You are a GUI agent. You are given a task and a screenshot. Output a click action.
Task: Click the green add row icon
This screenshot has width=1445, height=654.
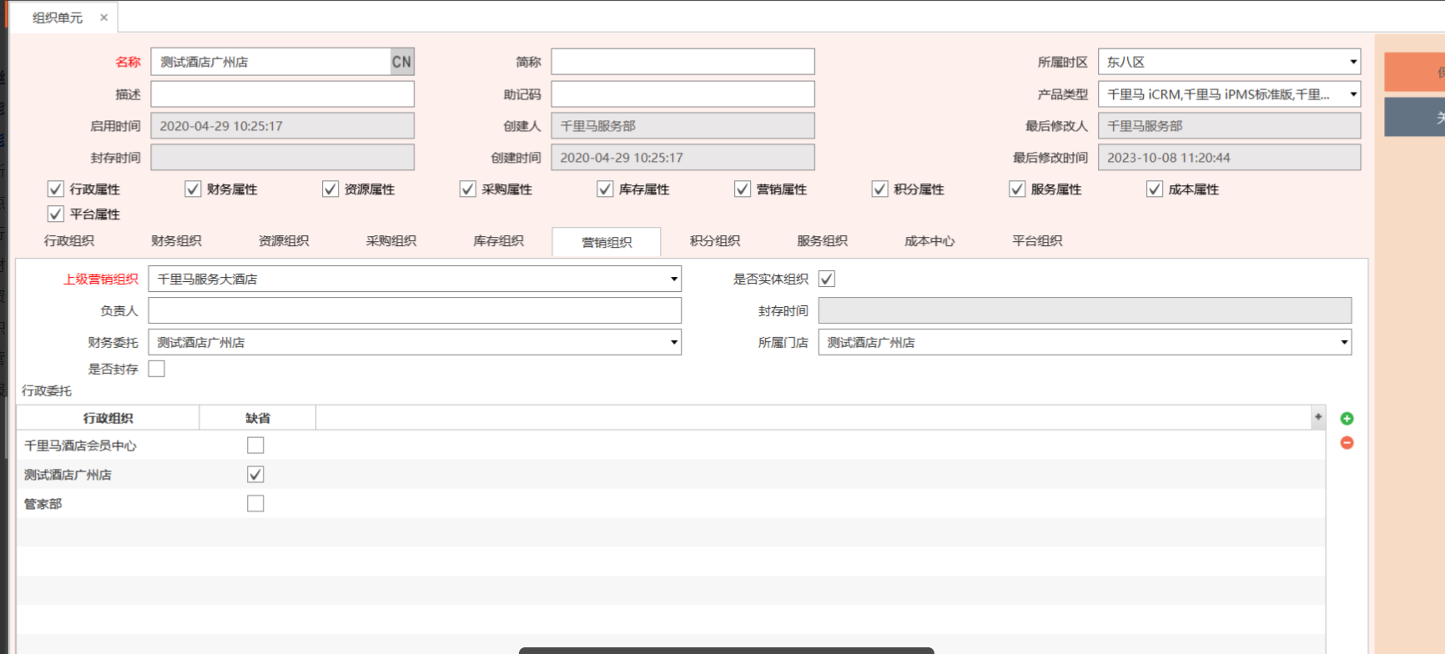click(x=1347, y=419)
